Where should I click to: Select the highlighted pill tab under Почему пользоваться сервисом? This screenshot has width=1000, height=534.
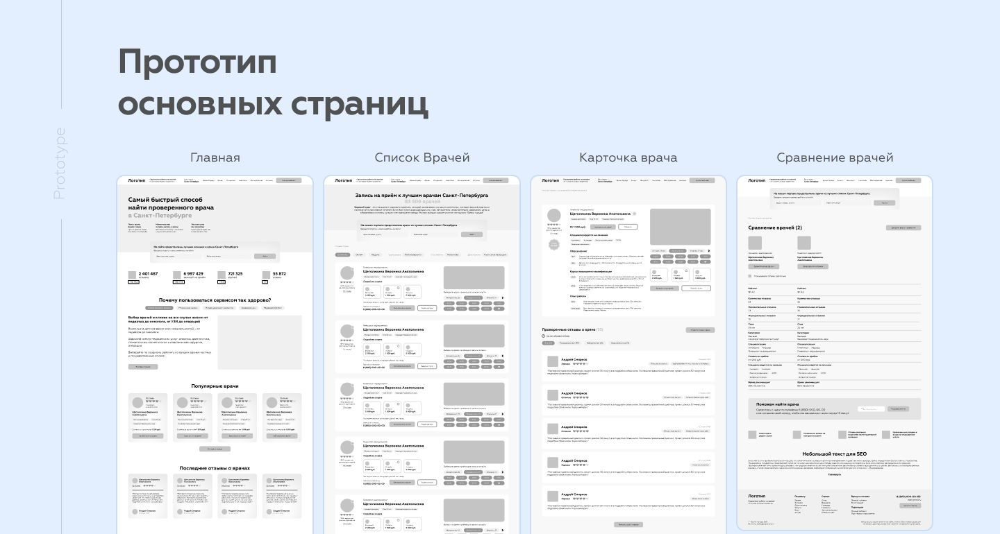pos(160,307)
